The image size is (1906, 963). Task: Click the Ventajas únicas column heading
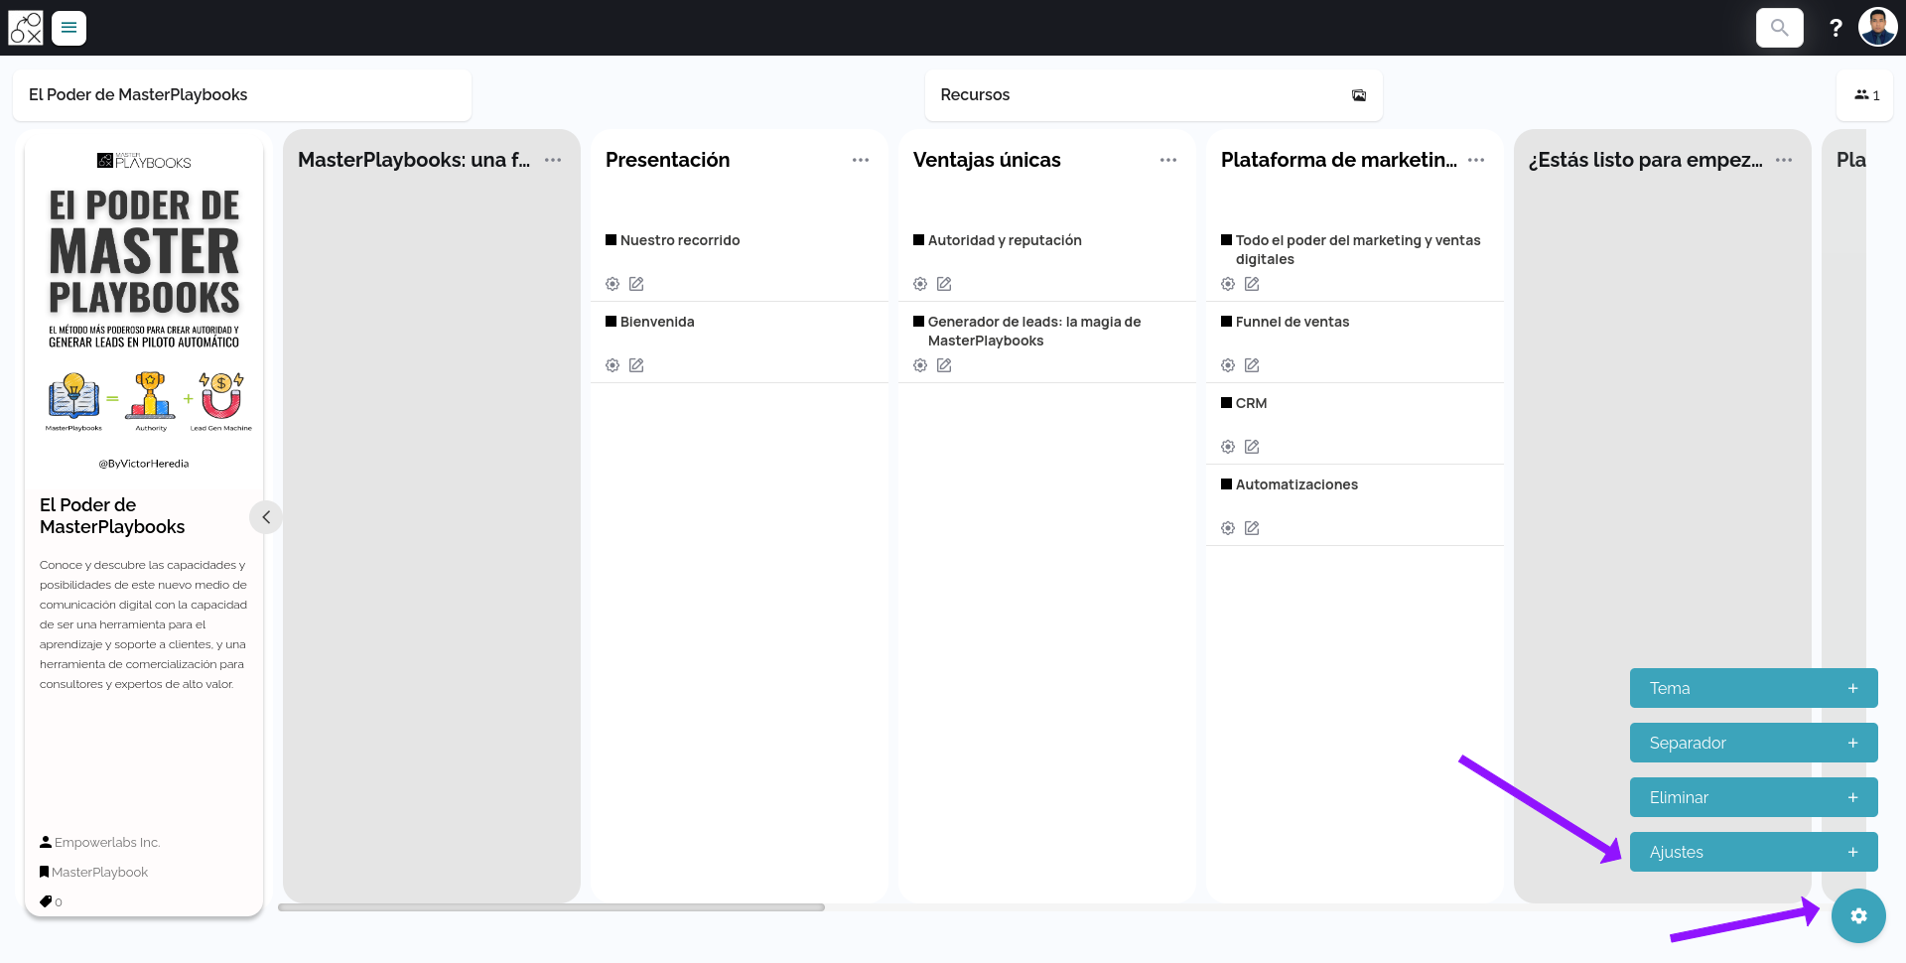point(987,160)
